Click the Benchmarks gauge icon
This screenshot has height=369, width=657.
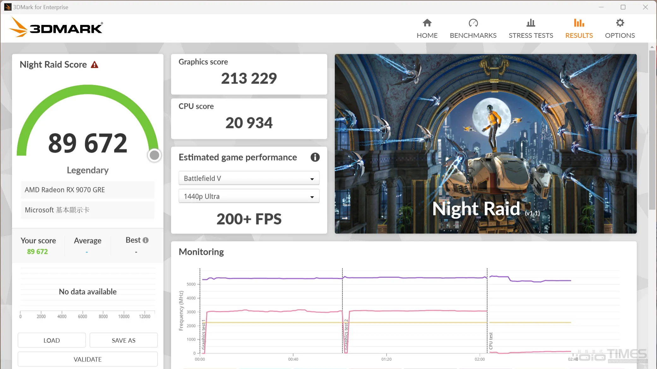tap(473, 23)
